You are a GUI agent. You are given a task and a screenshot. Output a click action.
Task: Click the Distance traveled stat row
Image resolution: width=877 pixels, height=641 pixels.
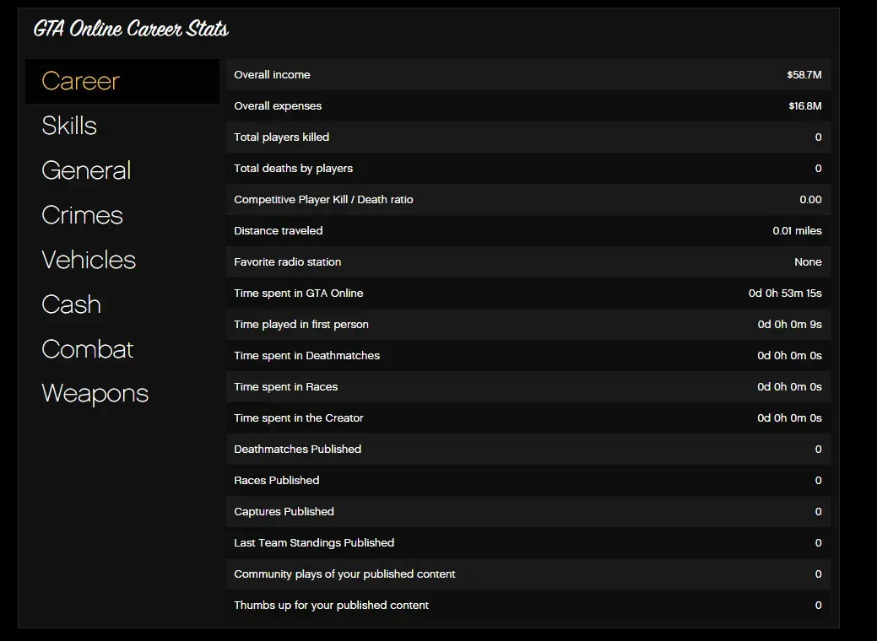(528, 231)
